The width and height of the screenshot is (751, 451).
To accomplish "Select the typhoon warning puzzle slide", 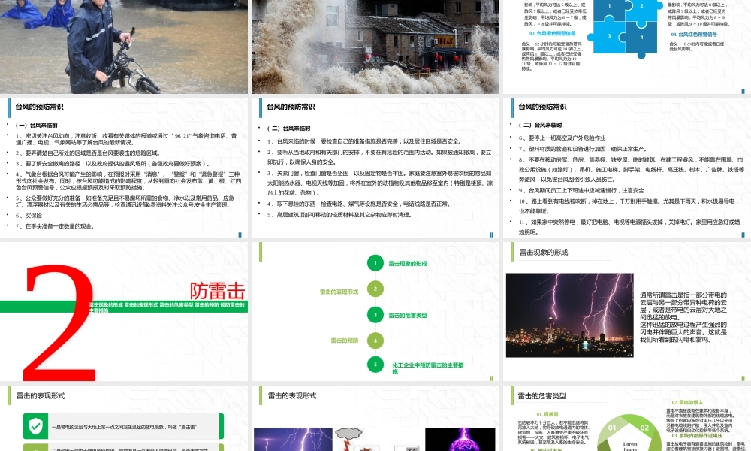I will pyautogui.click(x=627, y=47).
